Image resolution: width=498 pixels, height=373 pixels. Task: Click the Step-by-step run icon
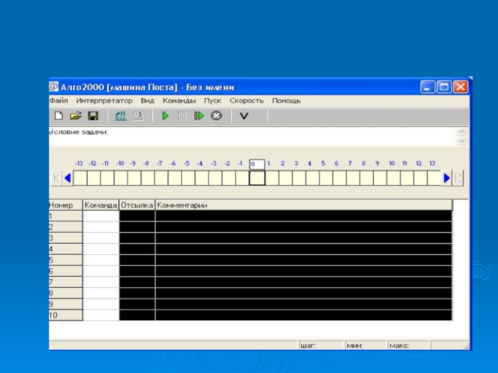[199, 116]
